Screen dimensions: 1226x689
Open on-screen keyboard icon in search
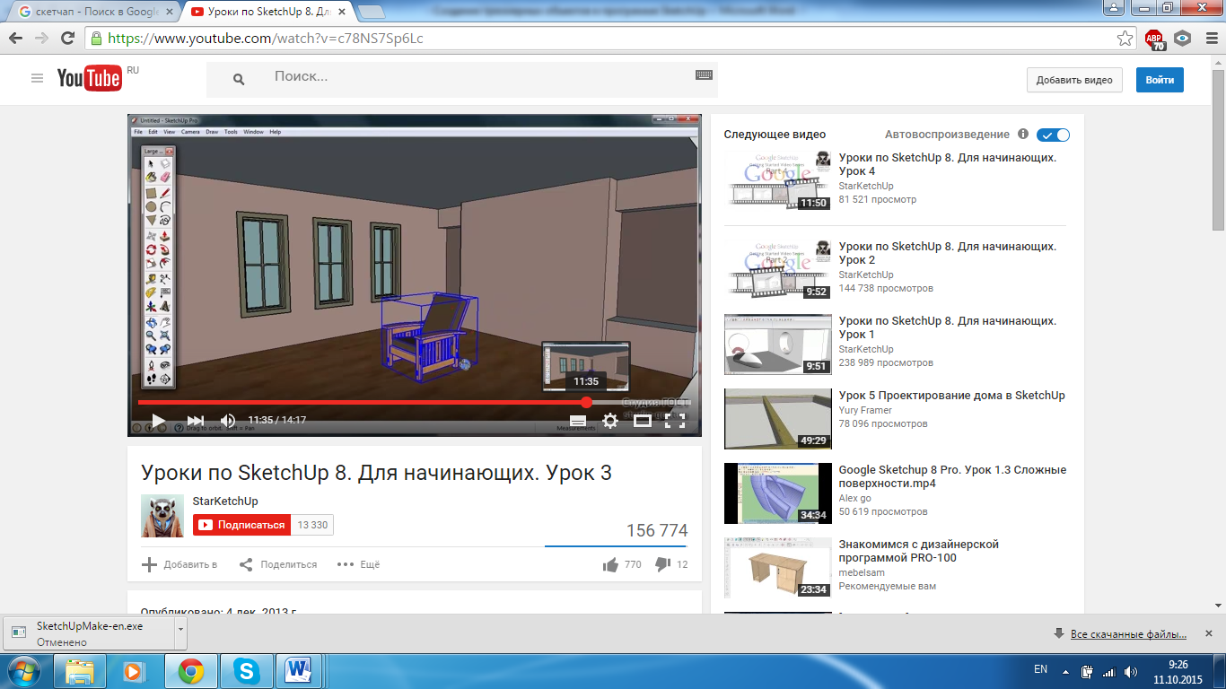[704, 75]
